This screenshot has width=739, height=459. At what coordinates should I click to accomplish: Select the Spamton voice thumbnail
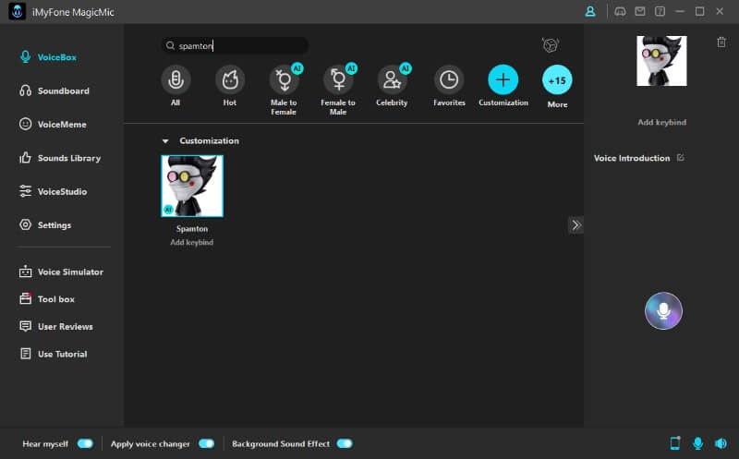(x=192, y=187)
